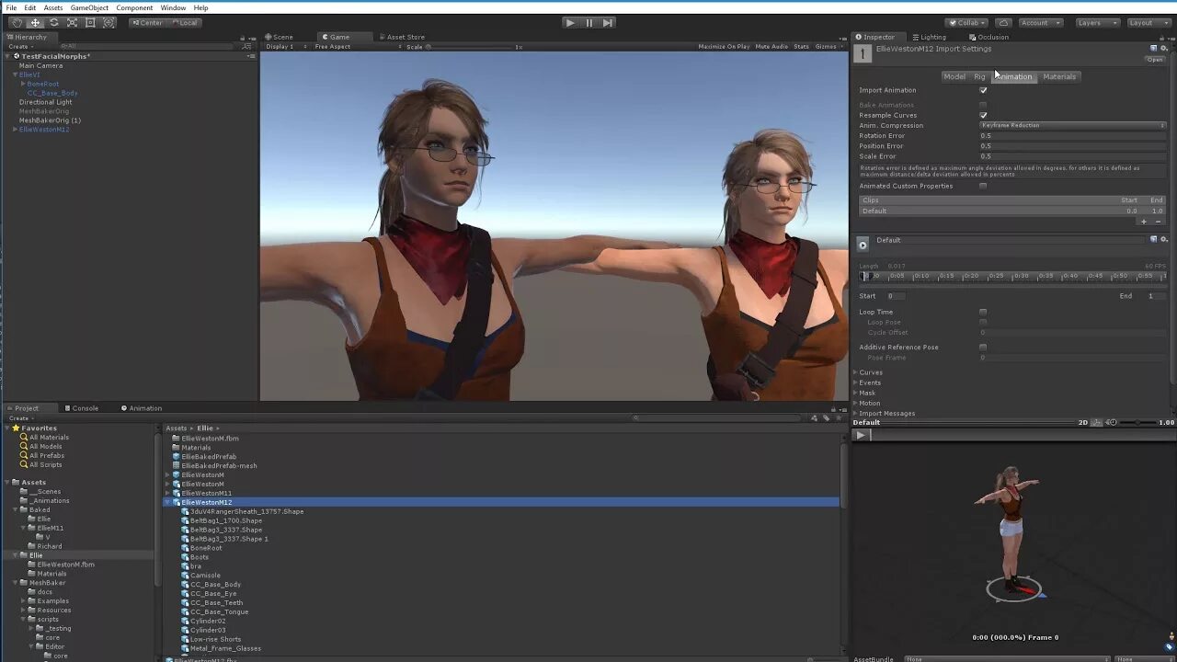1177x662 pixels.
Task: Play the Default clip preview icon
Action: (863, 244)
